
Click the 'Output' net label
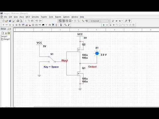[92, 67]
